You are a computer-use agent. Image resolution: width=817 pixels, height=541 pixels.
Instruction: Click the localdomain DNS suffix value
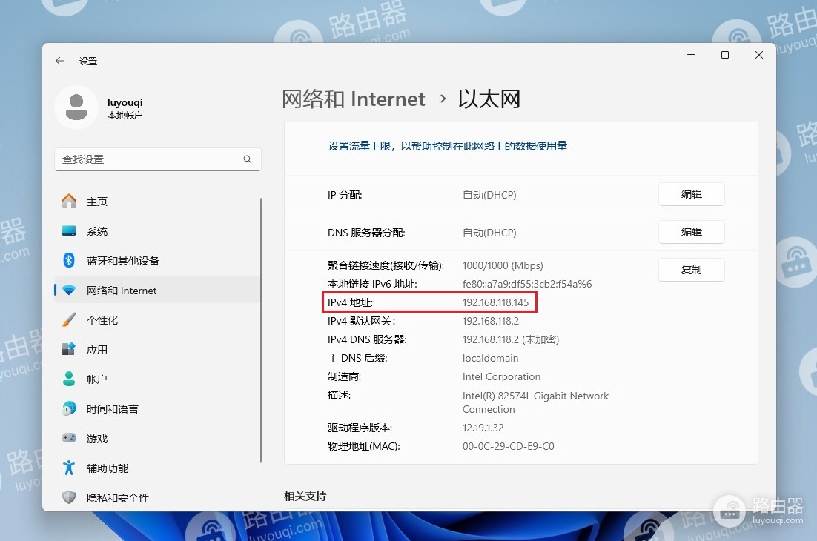(490, 358)
